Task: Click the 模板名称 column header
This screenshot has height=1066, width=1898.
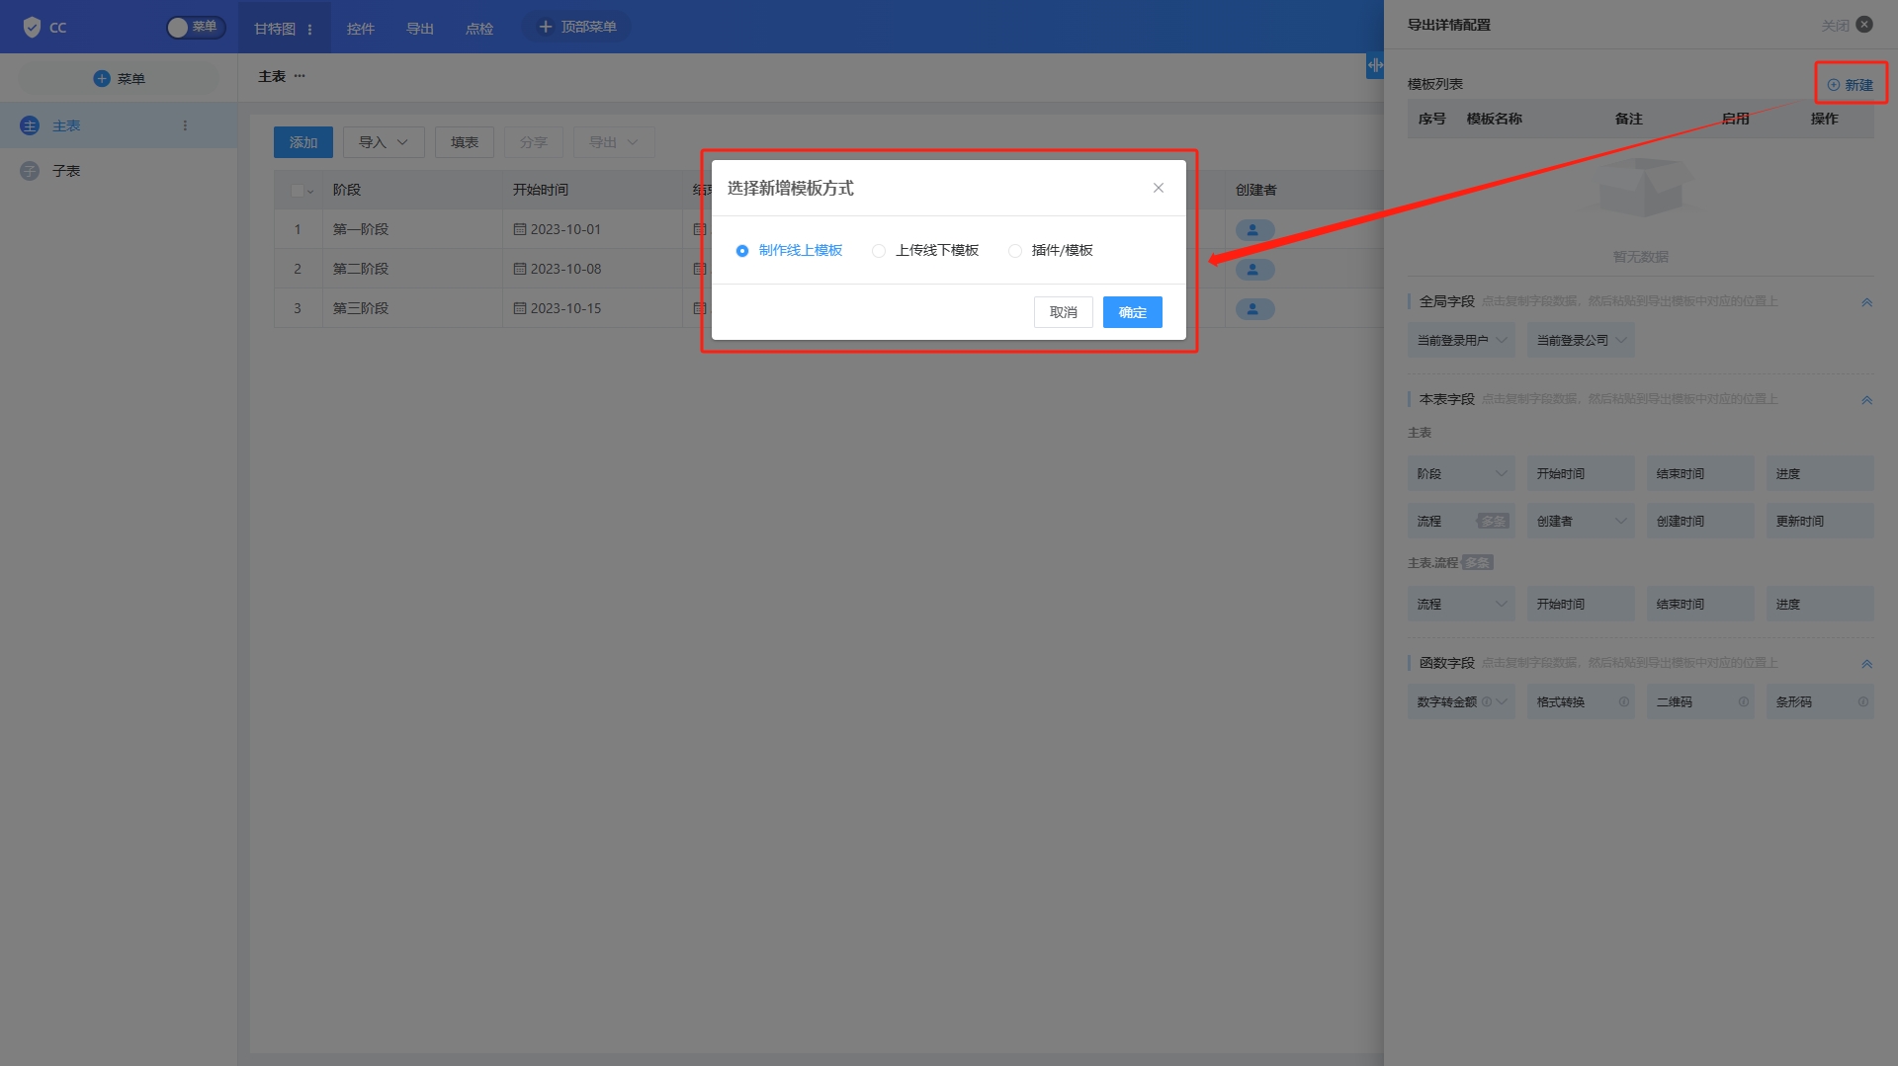Action: (1494, 119)
